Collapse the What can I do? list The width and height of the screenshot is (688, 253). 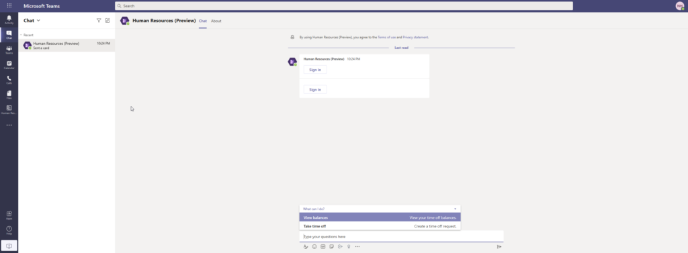coord(455,209)
